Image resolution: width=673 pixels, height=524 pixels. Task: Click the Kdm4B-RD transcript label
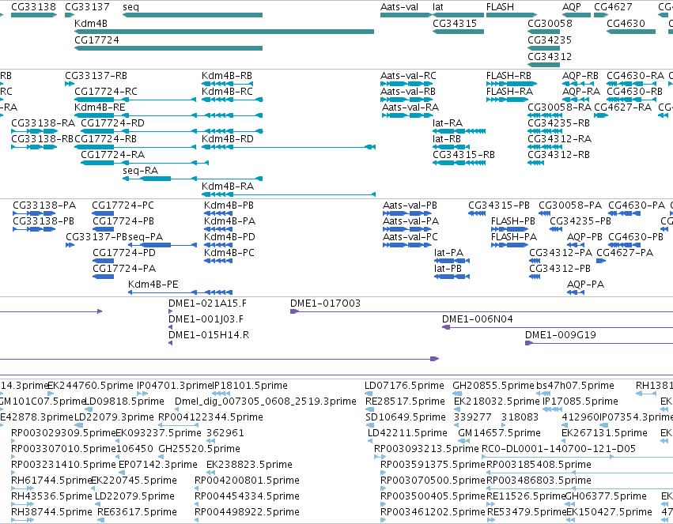click(228, 139)
